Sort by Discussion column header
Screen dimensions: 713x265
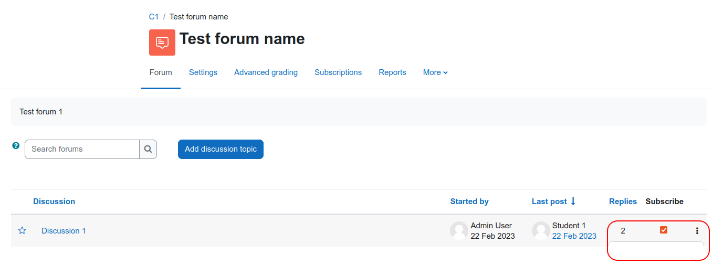click(x=54, y=202)
